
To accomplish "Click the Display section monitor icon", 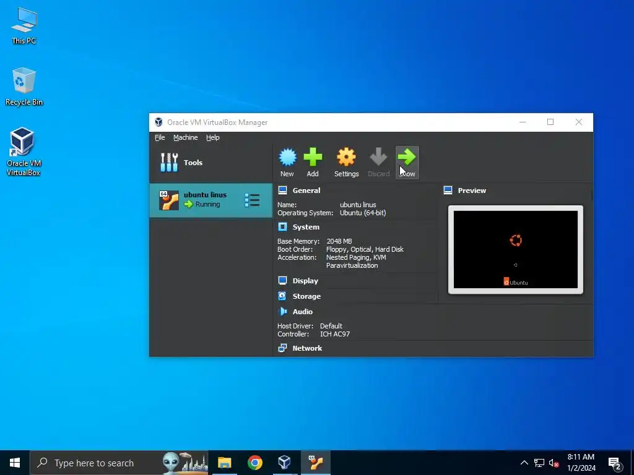I will click(282, 281).
